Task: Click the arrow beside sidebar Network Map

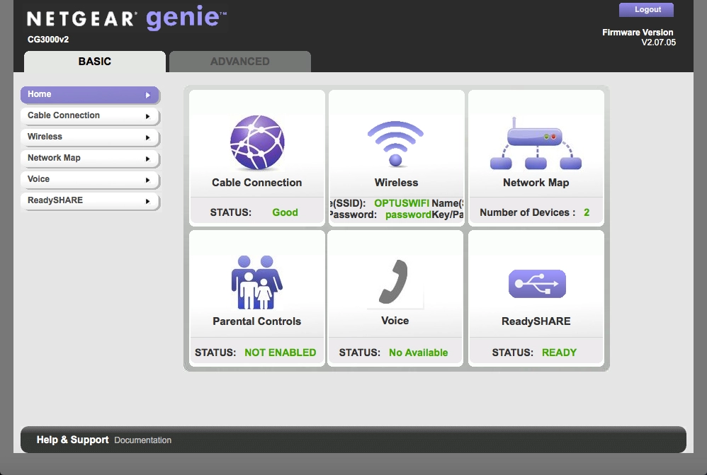Action: click(147, 159)
